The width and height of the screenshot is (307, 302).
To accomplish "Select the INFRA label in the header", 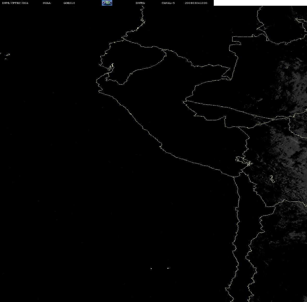I will coord(140,3).
